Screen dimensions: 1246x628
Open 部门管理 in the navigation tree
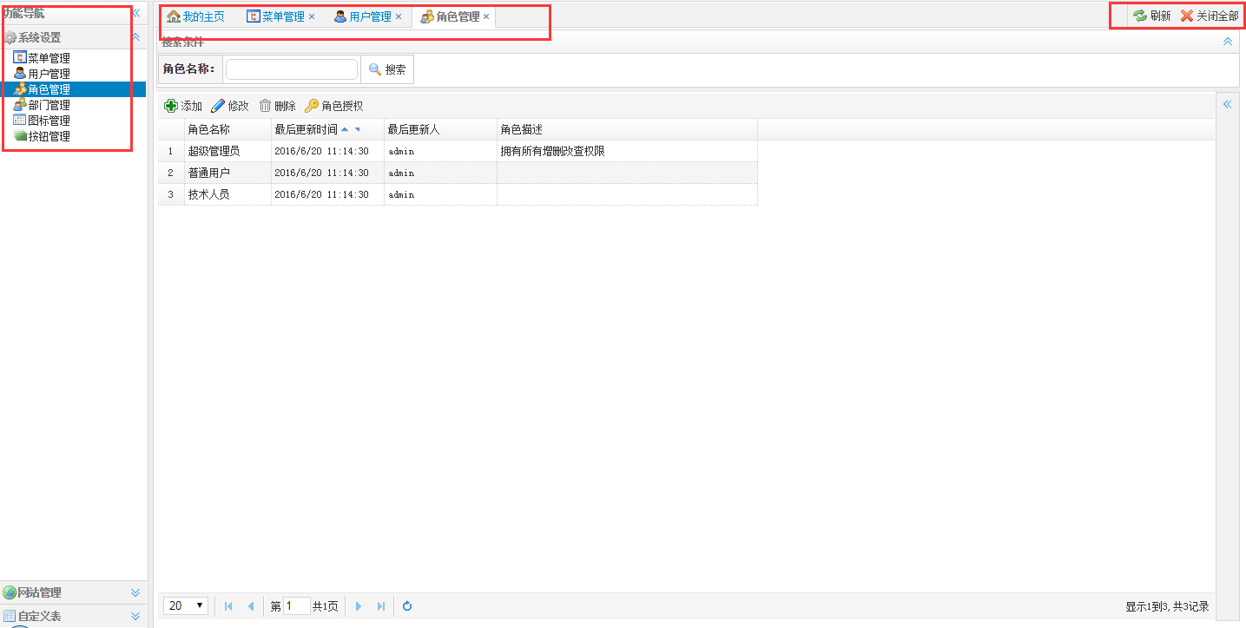(49, 105)
